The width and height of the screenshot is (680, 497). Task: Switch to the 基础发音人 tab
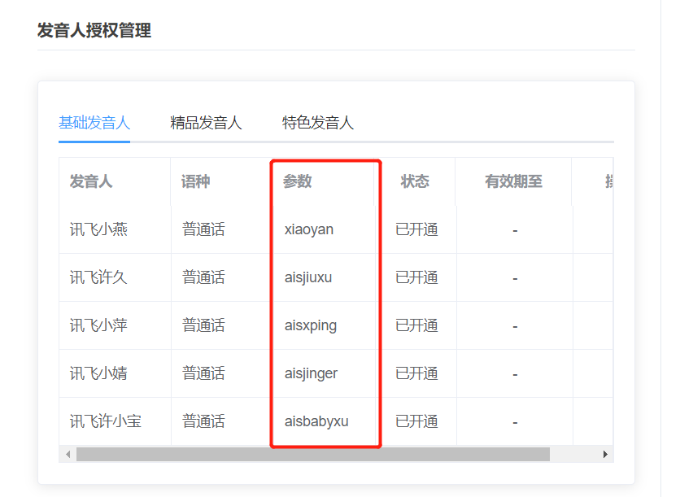coord(94,123)
